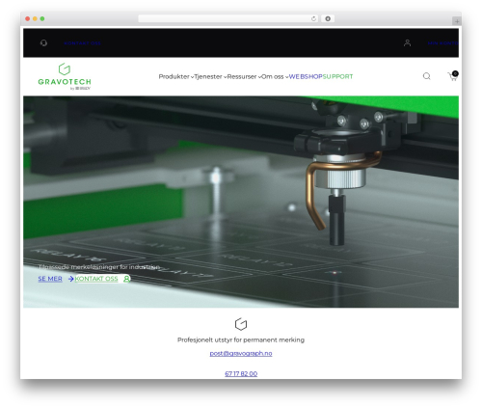Screen dimensions: 482x408
Task: Click the user account icon
Action: click(x=407, y=42)
